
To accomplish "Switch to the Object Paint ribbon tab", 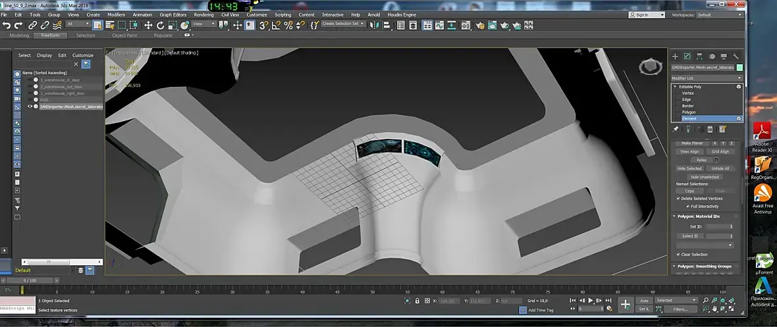I will 124,36.
